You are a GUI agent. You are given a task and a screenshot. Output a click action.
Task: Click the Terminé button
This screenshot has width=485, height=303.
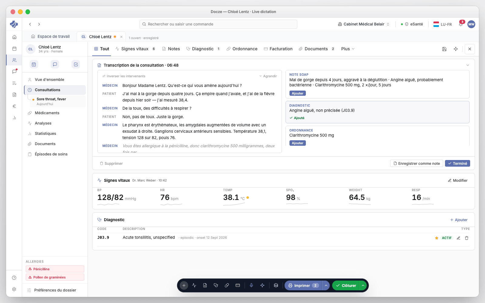tap(457, 163)
